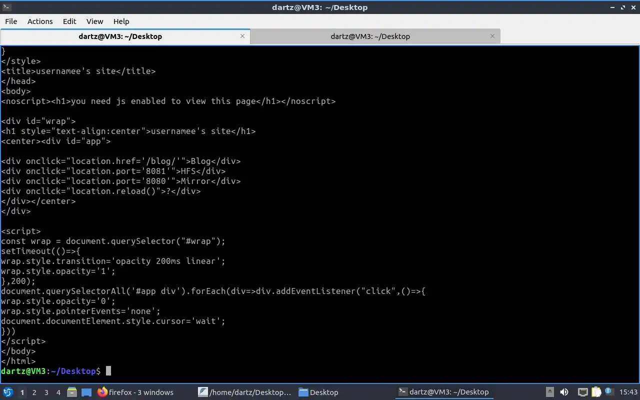Click the cursor='wait' line
The width and height of the screenshot is (640, 400).
point(113,321)
